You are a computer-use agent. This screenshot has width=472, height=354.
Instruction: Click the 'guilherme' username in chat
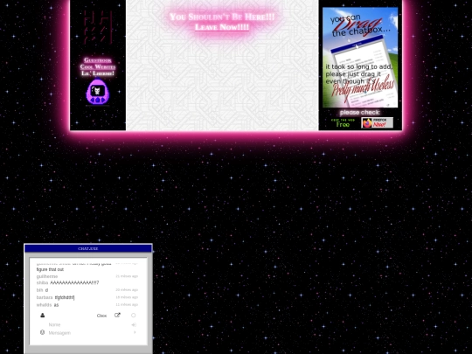click(47, 276)
